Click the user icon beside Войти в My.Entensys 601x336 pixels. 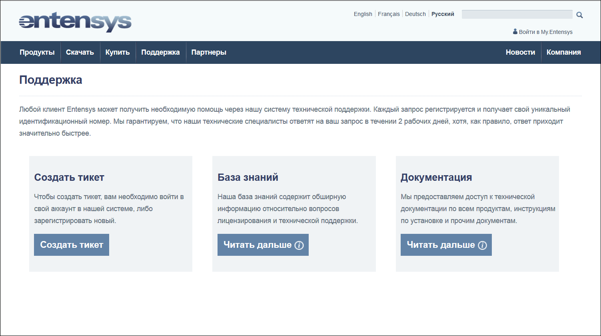[515, 32]
